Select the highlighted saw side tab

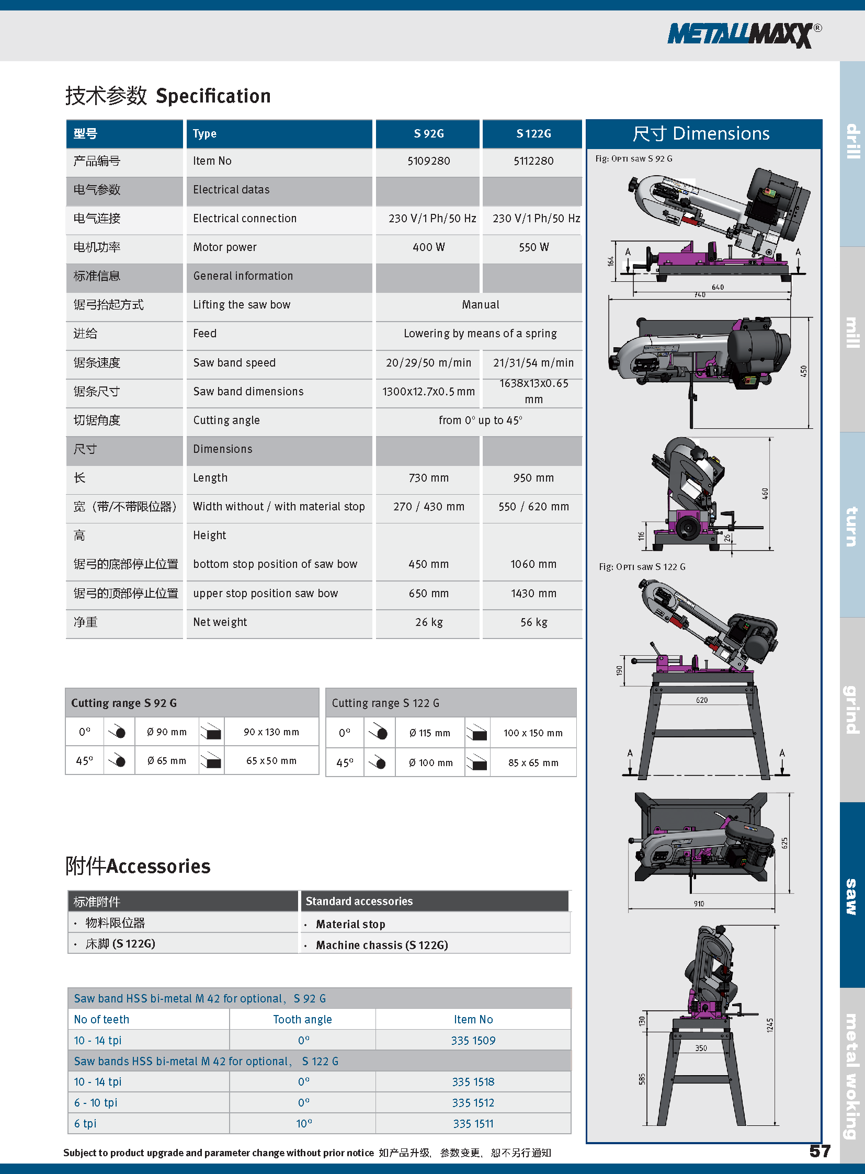pyautogui.click(x=852, y=895)
